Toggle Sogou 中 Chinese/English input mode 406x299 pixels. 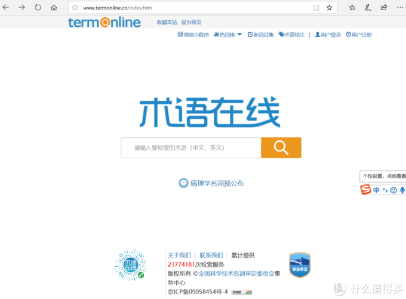tap(376, 190)
